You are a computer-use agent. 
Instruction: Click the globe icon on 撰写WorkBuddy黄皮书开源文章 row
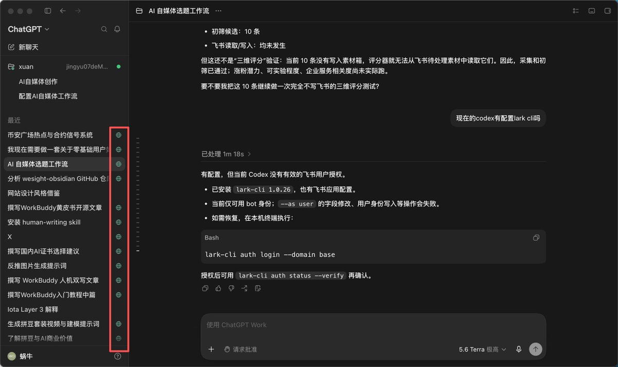[118, 208]
